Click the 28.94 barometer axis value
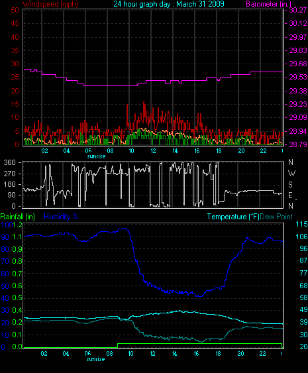This screenshot has height=373, width=308. 298,131
